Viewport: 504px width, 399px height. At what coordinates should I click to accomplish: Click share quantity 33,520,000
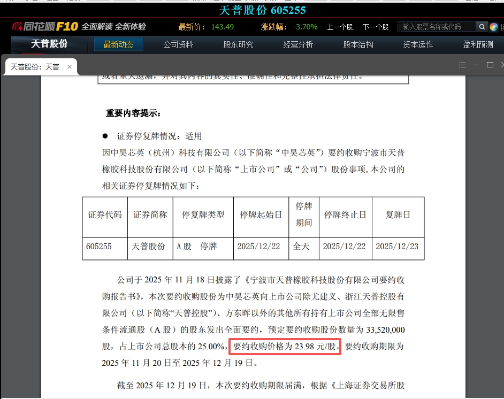[x=385, y=330]
